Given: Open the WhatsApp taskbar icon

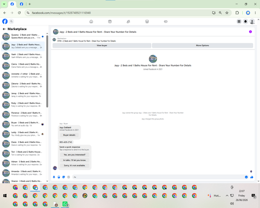Looking at the screenshot, I should coord(65,204).
